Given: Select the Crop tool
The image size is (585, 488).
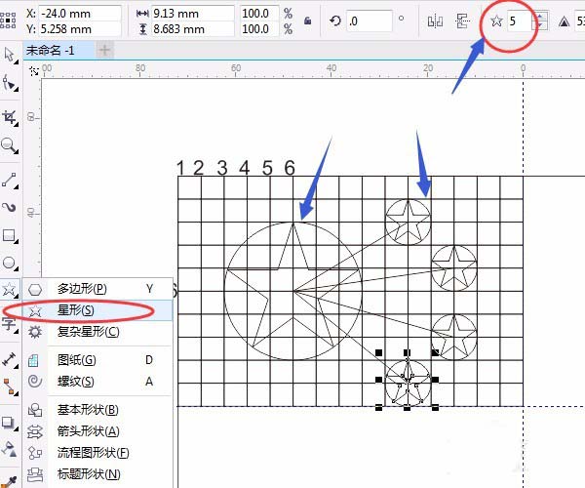Looking at the screenshot, I should click(x=9, y=117).
